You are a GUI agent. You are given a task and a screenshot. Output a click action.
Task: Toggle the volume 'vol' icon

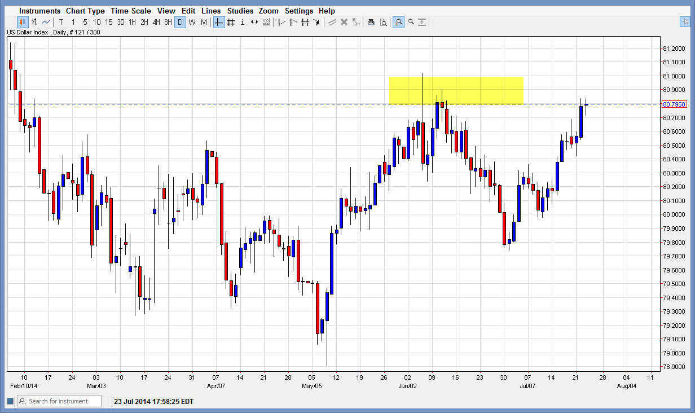point(266,22)
